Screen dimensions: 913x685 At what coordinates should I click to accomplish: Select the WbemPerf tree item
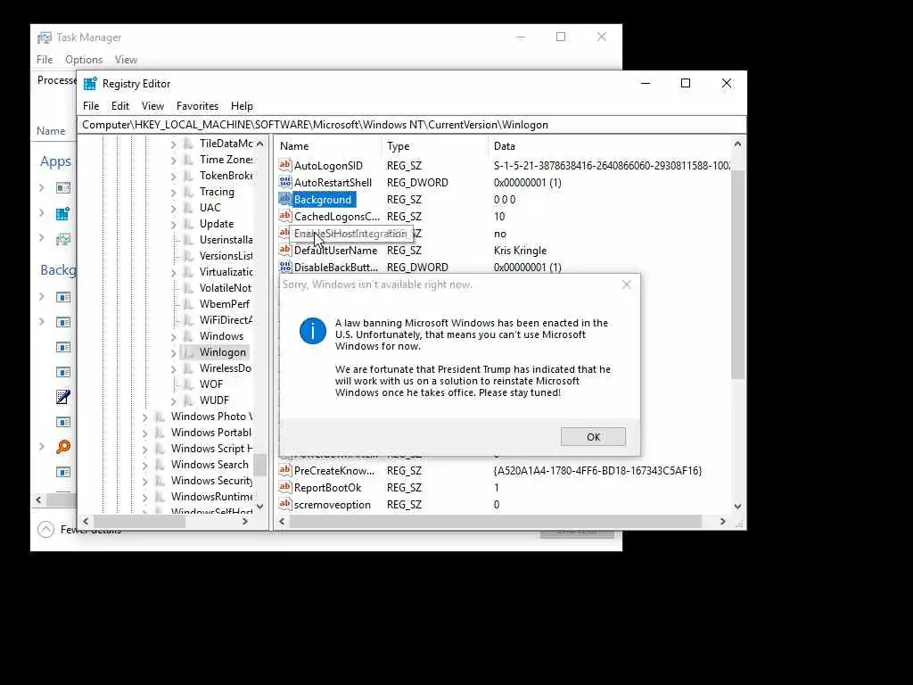[224, 303]
